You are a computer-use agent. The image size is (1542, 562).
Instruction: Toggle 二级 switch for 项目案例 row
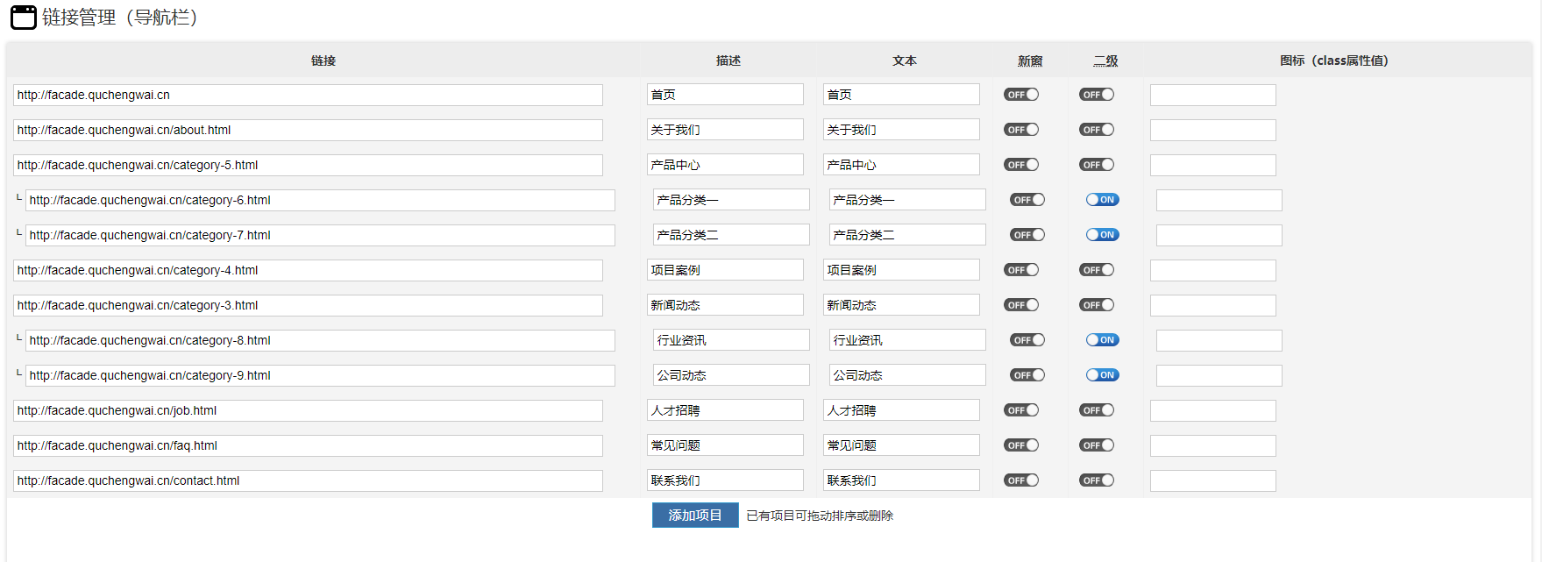click(x=1097, y=270)
